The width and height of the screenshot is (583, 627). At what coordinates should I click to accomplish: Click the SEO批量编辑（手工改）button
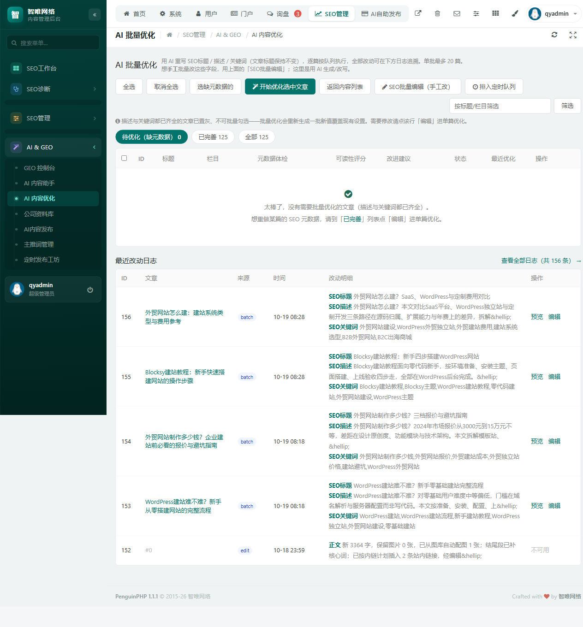pos(418,87)
